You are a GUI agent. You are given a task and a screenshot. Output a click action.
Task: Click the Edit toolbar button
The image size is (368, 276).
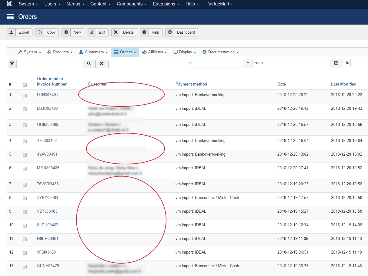[98, 32]
